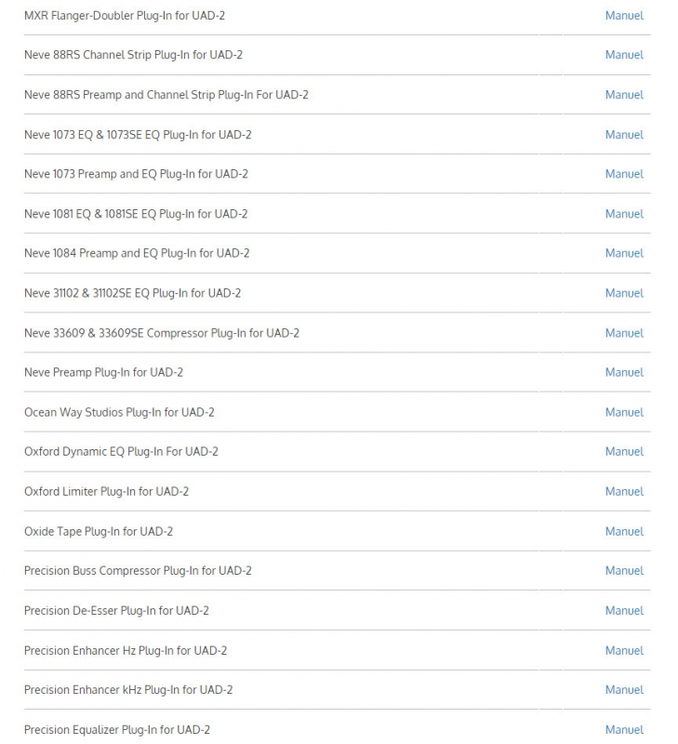The width and height of the screenshot is (678, 744).
Task: Click Manuel for Ocean Way Studios Plug-In
Action: 623,412
